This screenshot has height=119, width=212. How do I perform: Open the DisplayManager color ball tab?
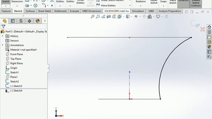click(x=37, y=21)
